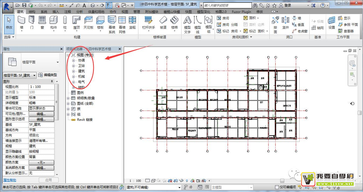The image size is (363, 192).
Task: Expand the 图纸 (全部) tree node
Action: [x=68, y=104]
